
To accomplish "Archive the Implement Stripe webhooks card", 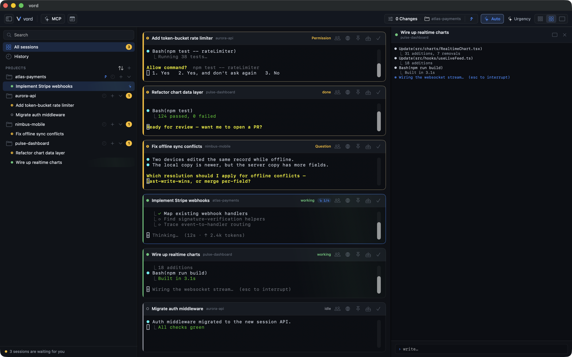I will tap(368, 200).
